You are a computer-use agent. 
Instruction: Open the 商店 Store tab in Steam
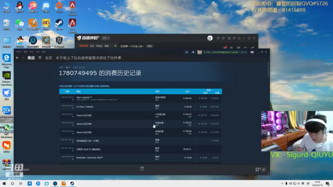point(31,58)
